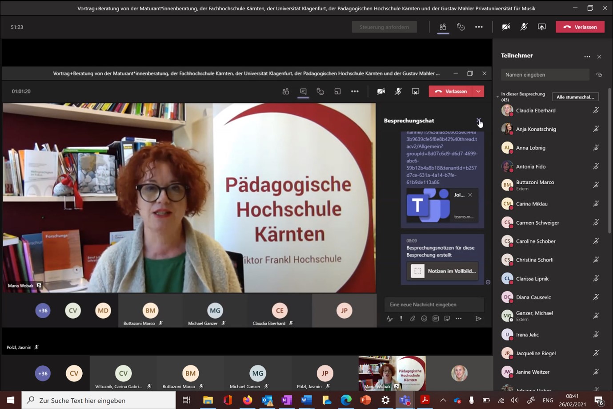This screenshot has height=409, width=613.
Task: Send the chat message with arrow icon
Action: (x=478, y=319)
